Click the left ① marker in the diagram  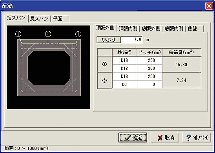(x=18, y=35)
